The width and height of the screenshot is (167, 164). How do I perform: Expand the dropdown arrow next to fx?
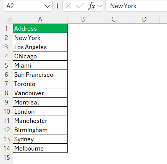click(100, 6)
